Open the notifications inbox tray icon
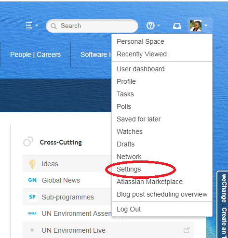The image size is (228, 238). [x=177, y=26]
